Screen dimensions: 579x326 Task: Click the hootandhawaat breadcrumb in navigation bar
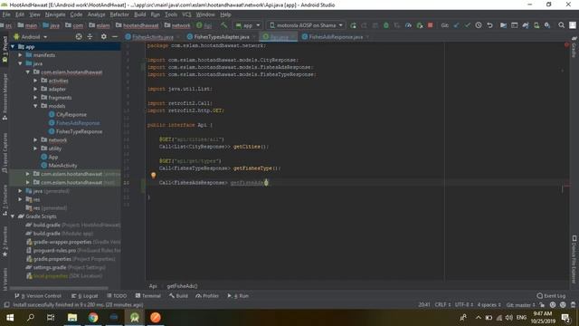pyautogui.click(x=138, y=25)
